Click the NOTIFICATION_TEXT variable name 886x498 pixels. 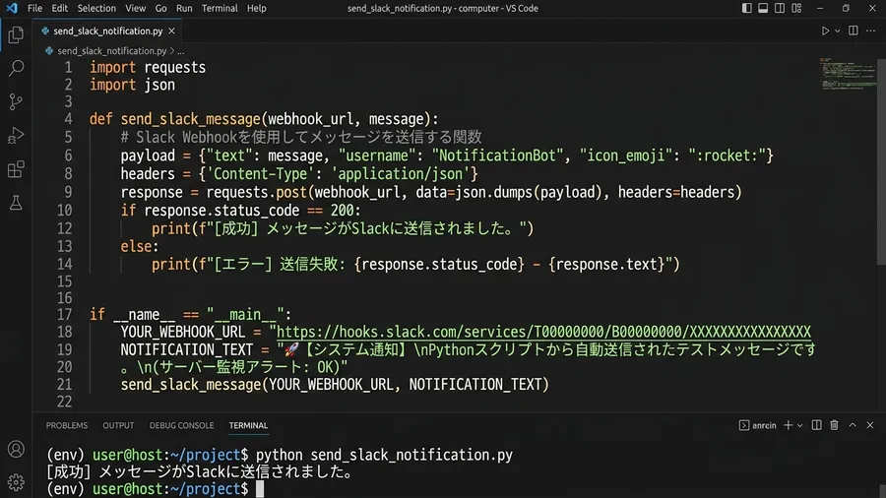point(186,349)
